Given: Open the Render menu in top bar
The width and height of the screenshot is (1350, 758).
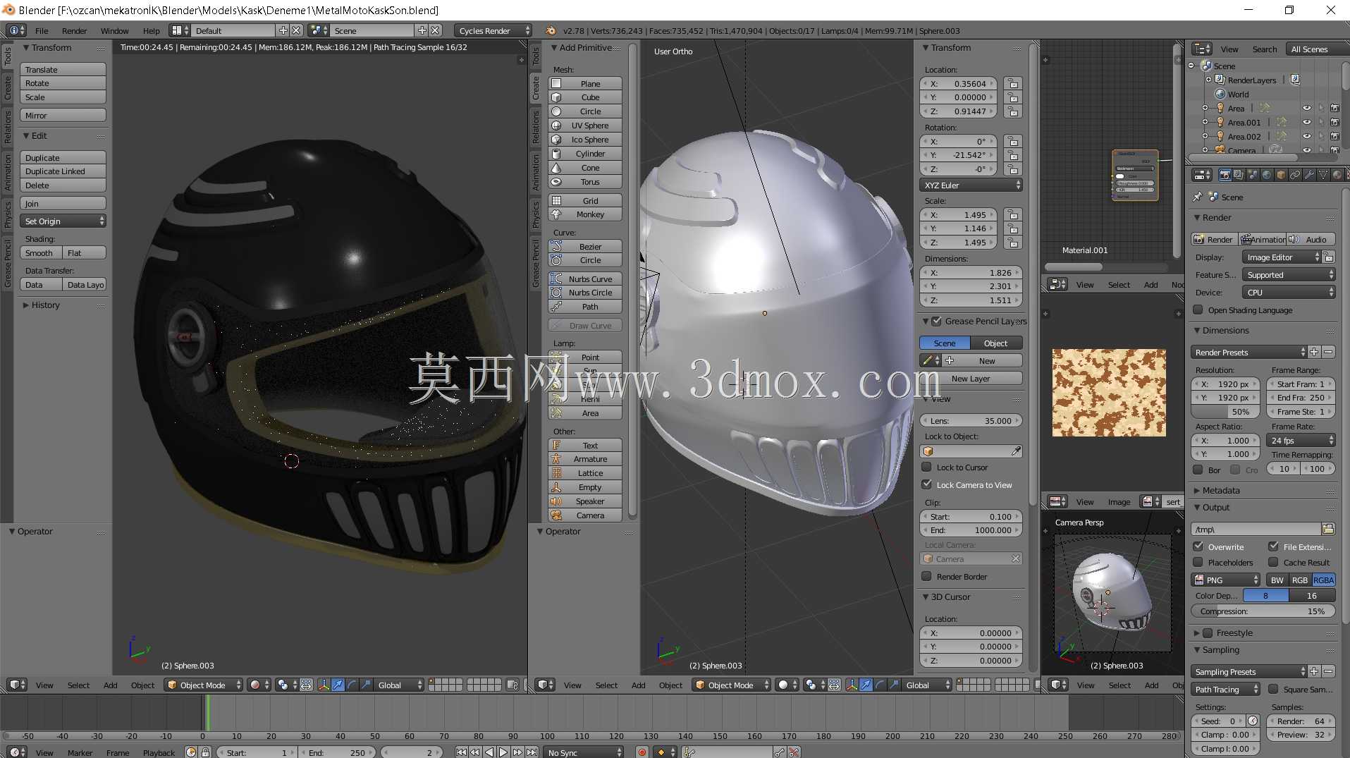Looking at the screenshot, I should pos(74,30).
